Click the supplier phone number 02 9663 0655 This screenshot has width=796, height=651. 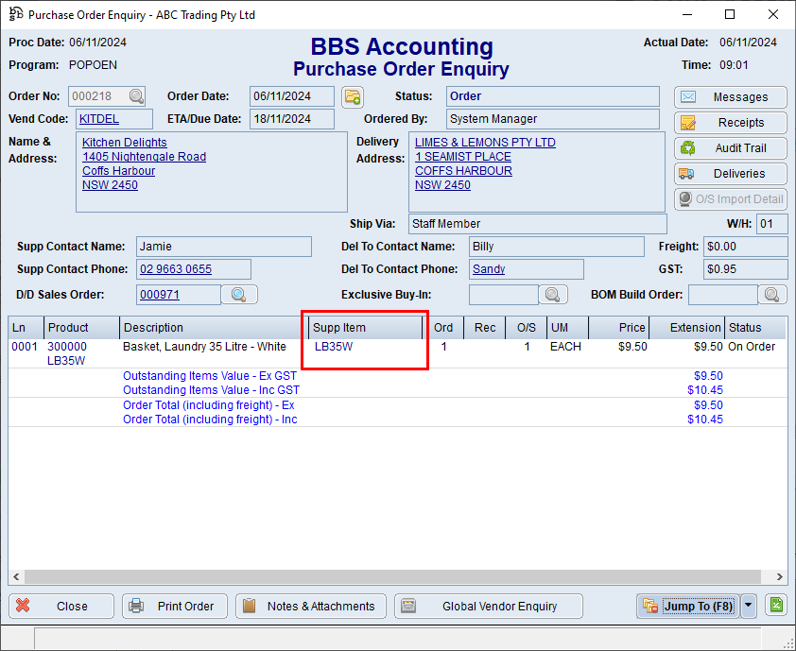[176, 269]
